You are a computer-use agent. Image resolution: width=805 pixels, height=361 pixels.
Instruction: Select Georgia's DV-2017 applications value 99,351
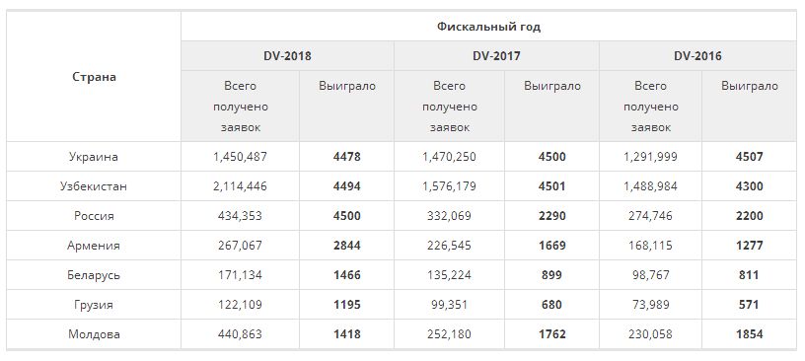(449, 305)
